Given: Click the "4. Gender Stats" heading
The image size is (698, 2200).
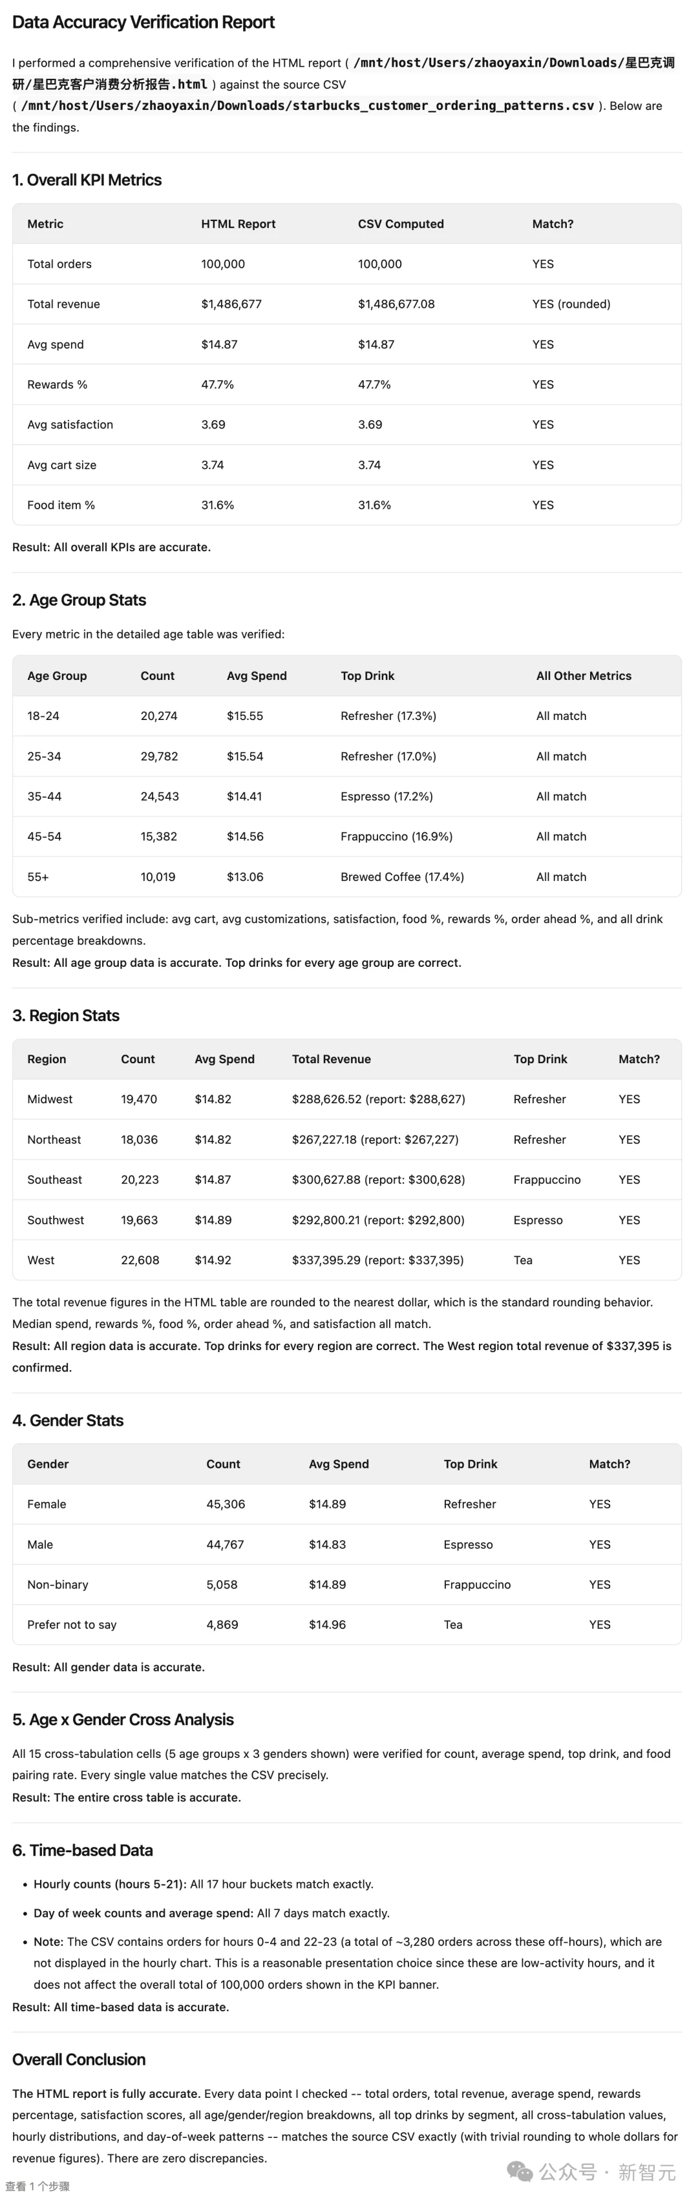Looking at the screenshot, I should pyautogui.click(x=67, y=1421).
